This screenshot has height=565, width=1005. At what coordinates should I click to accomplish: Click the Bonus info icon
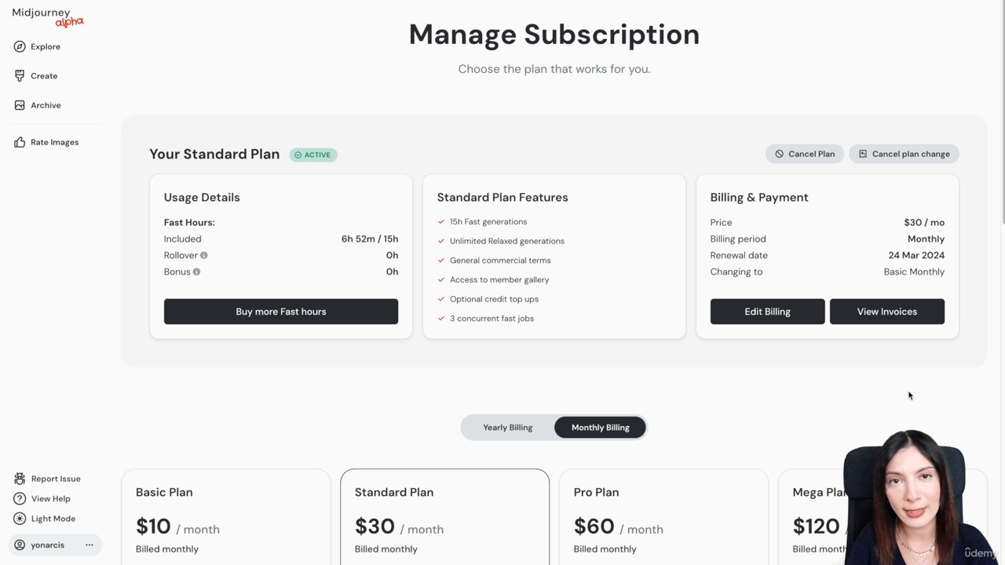pos(197,272)
